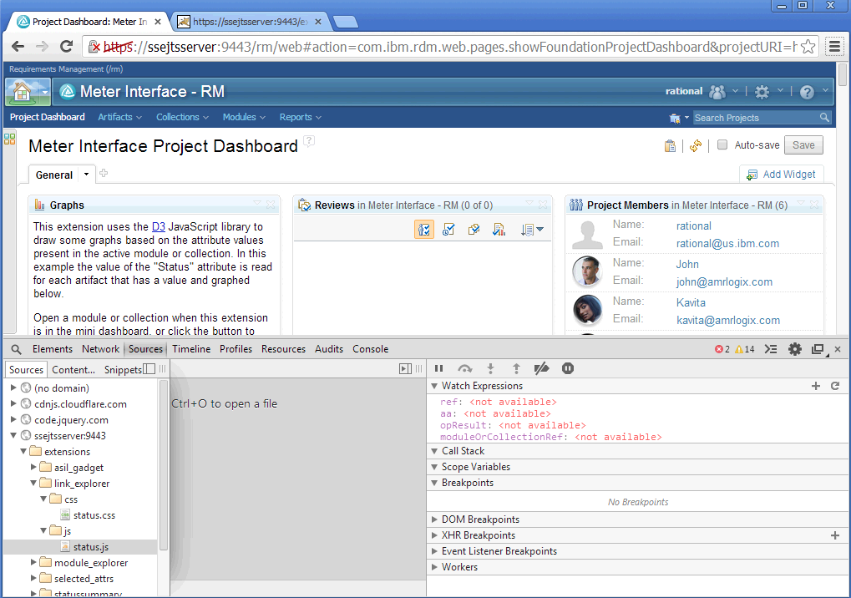Expand the Call Stack section
The height and width of the screenshot is (598, 851).
point(434,451)
